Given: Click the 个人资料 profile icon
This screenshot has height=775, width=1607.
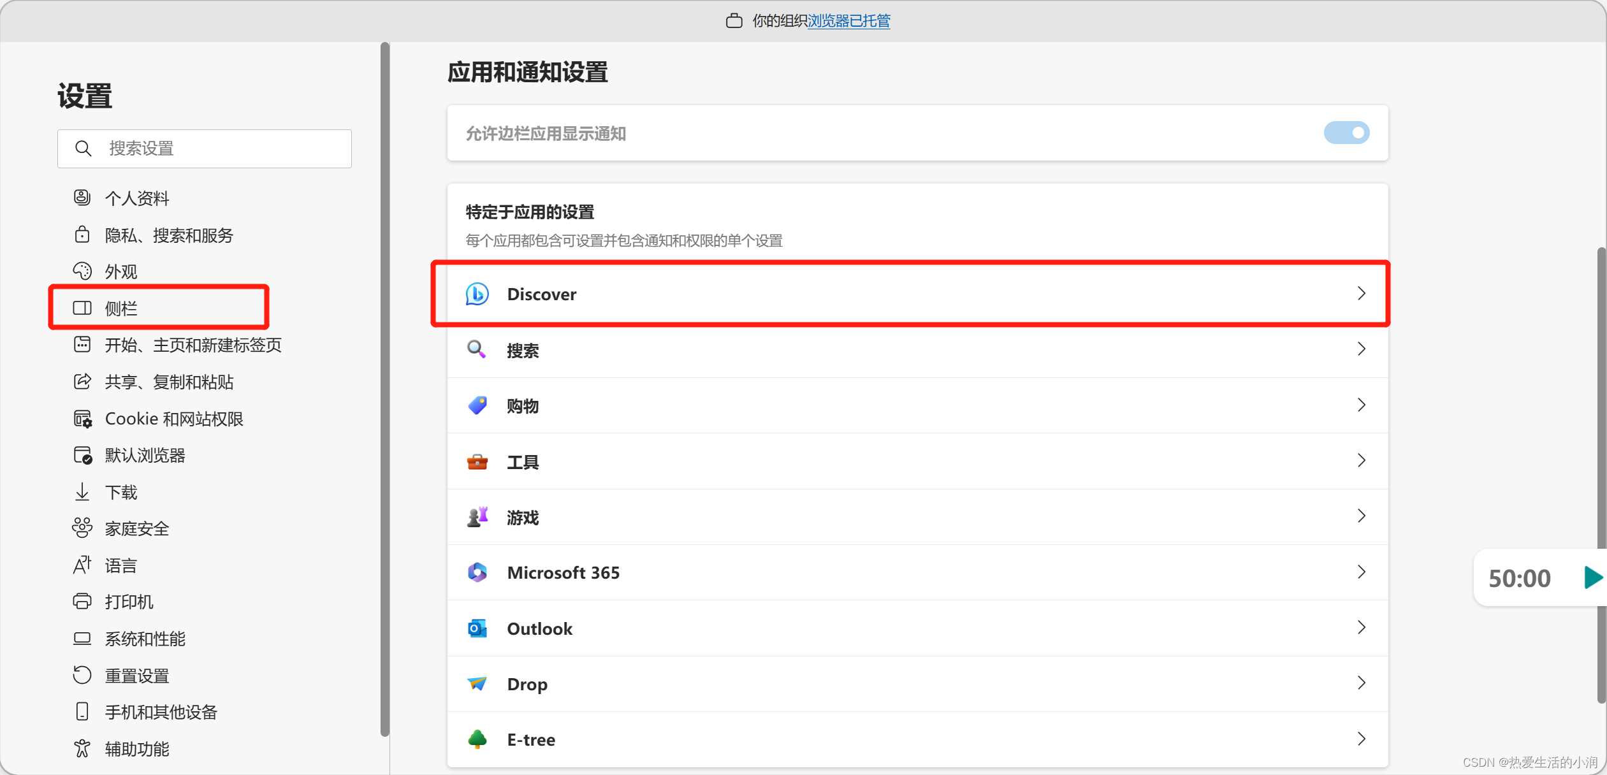Looking at the screenshot, I should 82,198.
